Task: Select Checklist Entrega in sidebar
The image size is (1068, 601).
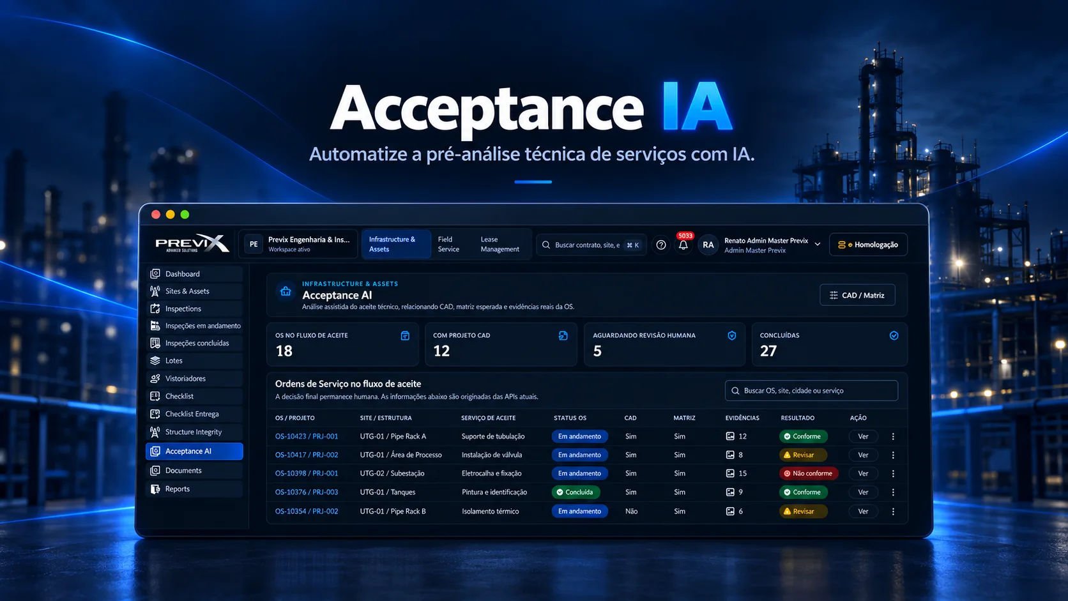Action: pos(194,414)
